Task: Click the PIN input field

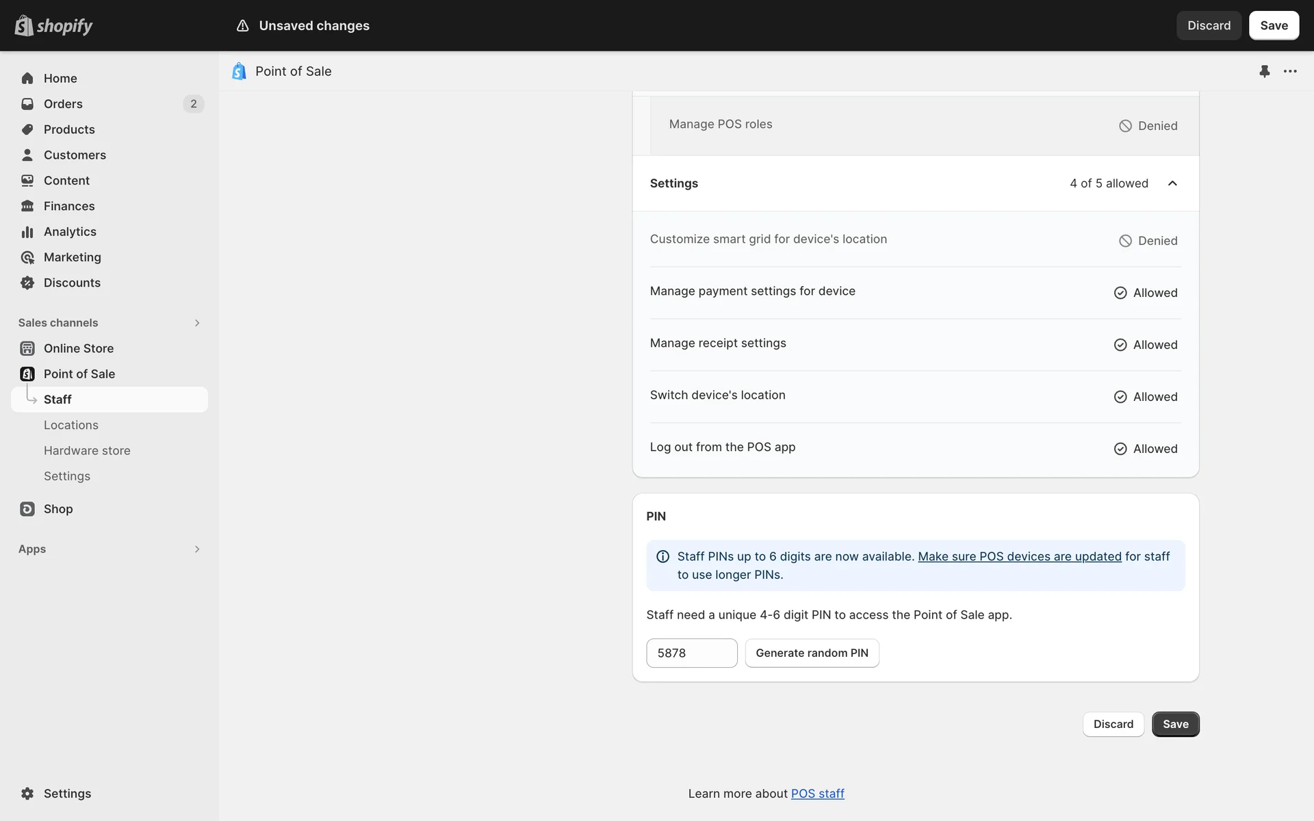Action: click(x=691, y=653)
